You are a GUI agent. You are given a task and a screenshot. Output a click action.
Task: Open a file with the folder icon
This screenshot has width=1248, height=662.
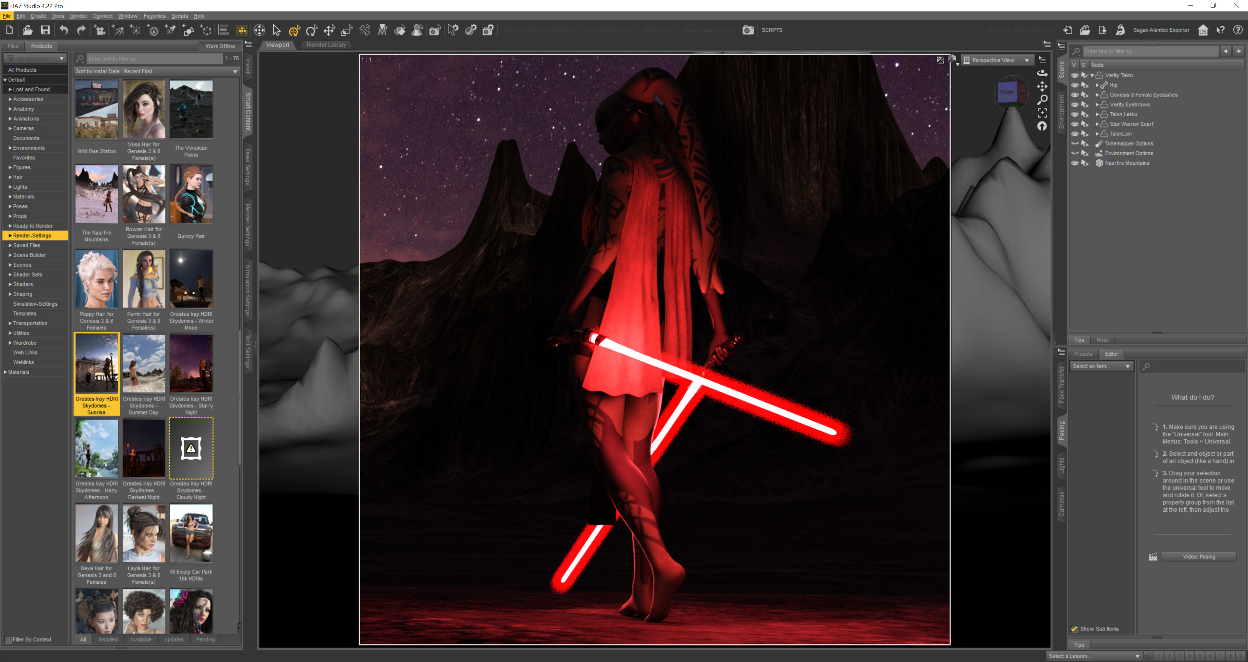click(x=27, y=30)
